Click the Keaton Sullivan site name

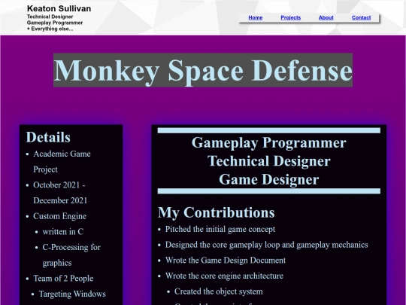[x=59, y=8]
